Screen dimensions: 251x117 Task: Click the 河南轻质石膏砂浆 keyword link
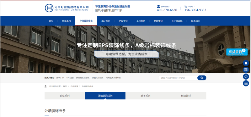(x=113, y=78)
